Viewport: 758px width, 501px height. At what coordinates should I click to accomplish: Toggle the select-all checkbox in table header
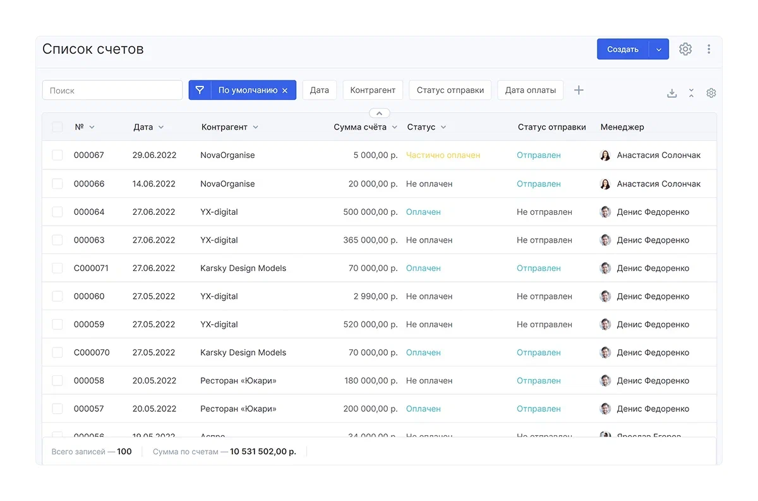click(x=57, y=127)
